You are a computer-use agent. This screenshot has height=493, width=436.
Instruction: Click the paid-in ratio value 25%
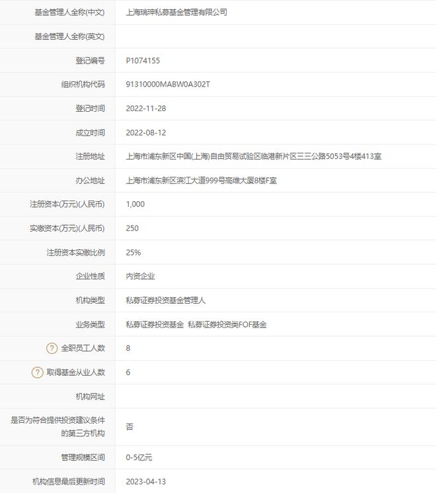pyautogui.click(x=133, y=253)
